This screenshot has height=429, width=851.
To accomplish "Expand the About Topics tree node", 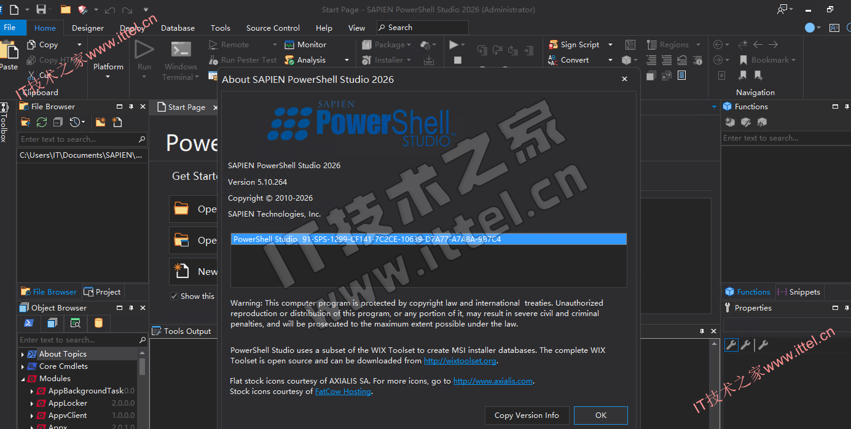I will pyautogui.click(x=23, y=354).
